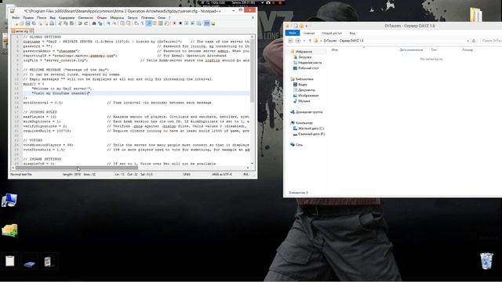
Task: Open the Плагины menu
Action: coord(147,17)
